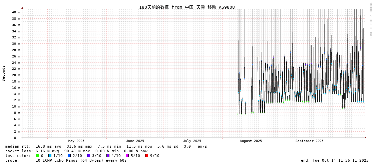Click the 40 m y-axis tick label
The width and height of the screenshot is (374, 165).
(16, 12)
